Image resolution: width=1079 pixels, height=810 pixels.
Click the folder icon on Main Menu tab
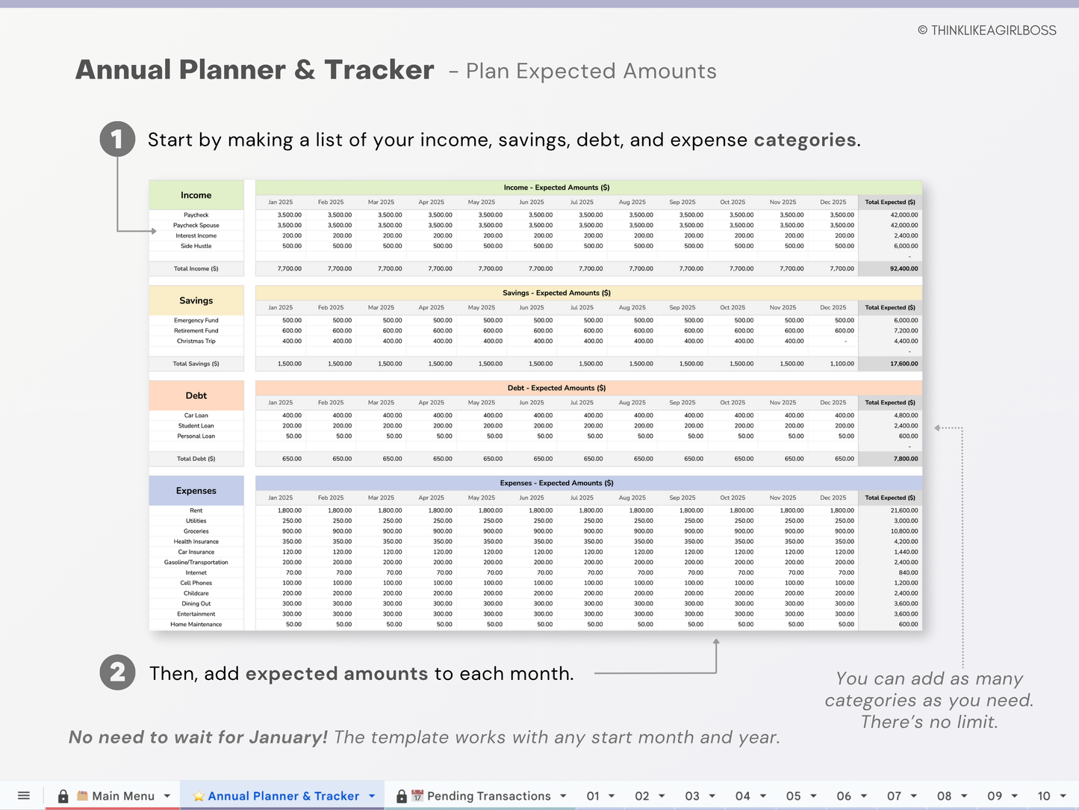81,795
